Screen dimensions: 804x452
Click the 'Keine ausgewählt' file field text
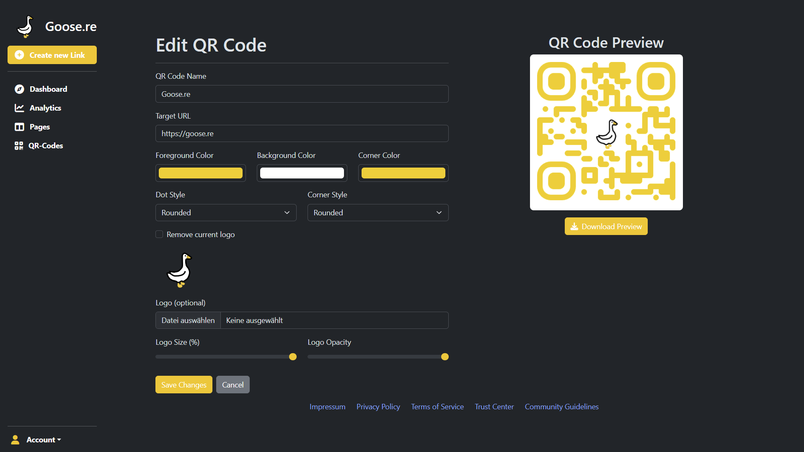254,320
